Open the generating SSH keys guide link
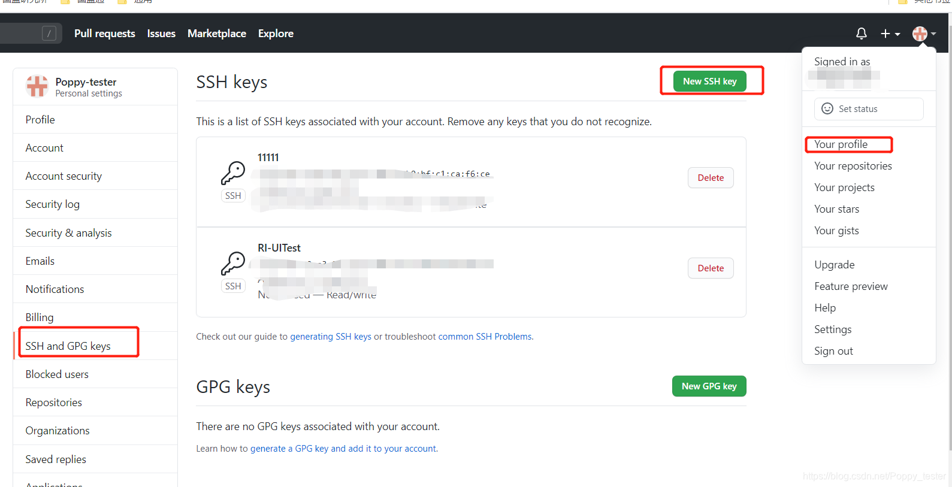 331,337
